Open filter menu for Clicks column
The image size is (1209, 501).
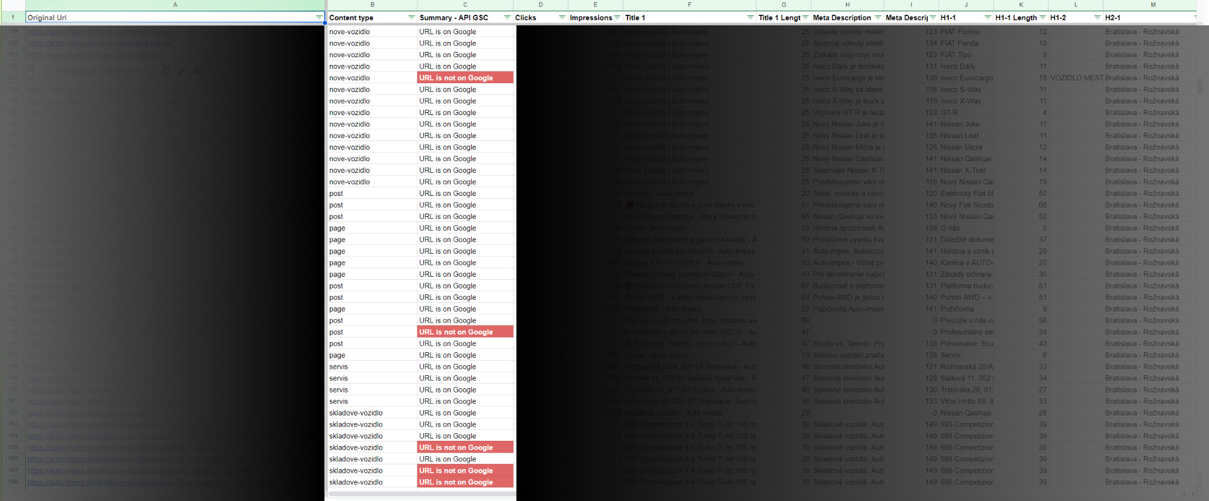(562, 18)
